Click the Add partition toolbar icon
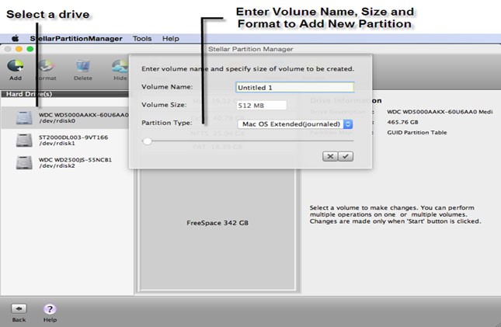Image resolution: width=501 pixels, height=327 pixels. pos(16,66)
